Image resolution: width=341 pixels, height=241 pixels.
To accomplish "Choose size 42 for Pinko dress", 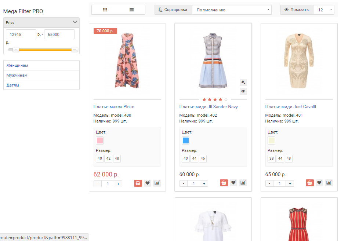I will (108, 158).
